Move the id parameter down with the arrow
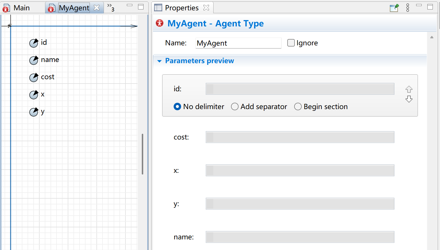 [x=409, y=99]
